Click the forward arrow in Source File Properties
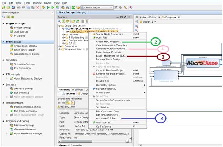The height and width of the screenshot is (147, 223). tap(64, 103)
